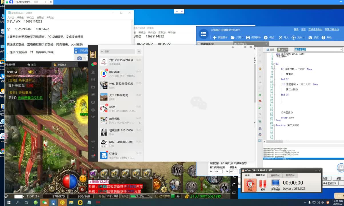Click 调试 debug button
The image size is (344, 206).
pos(269,37)
